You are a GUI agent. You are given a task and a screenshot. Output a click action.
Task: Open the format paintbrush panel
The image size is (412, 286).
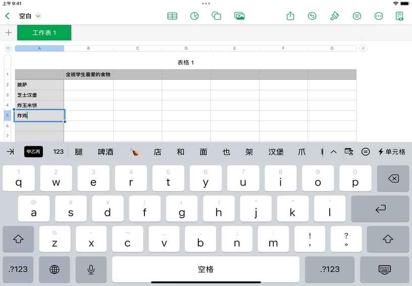tap(334, 16)
